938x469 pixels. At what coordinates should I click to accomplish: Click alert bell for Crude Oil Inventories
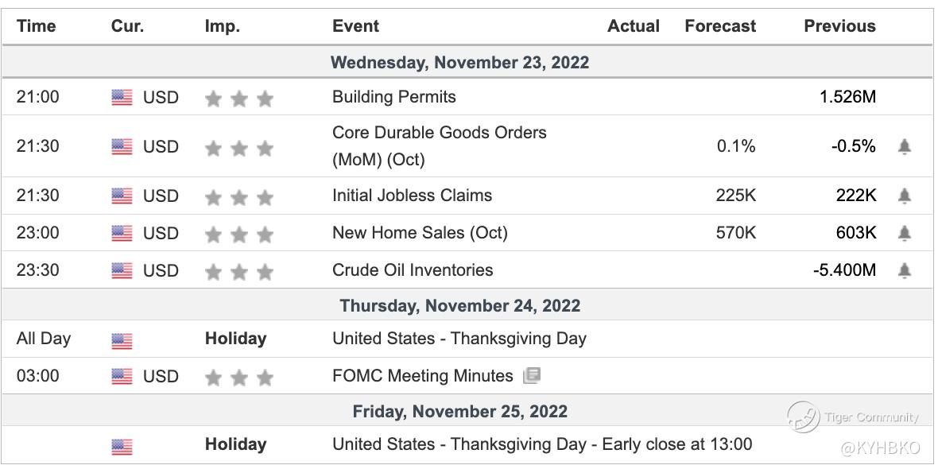click(x=905, y=271)
